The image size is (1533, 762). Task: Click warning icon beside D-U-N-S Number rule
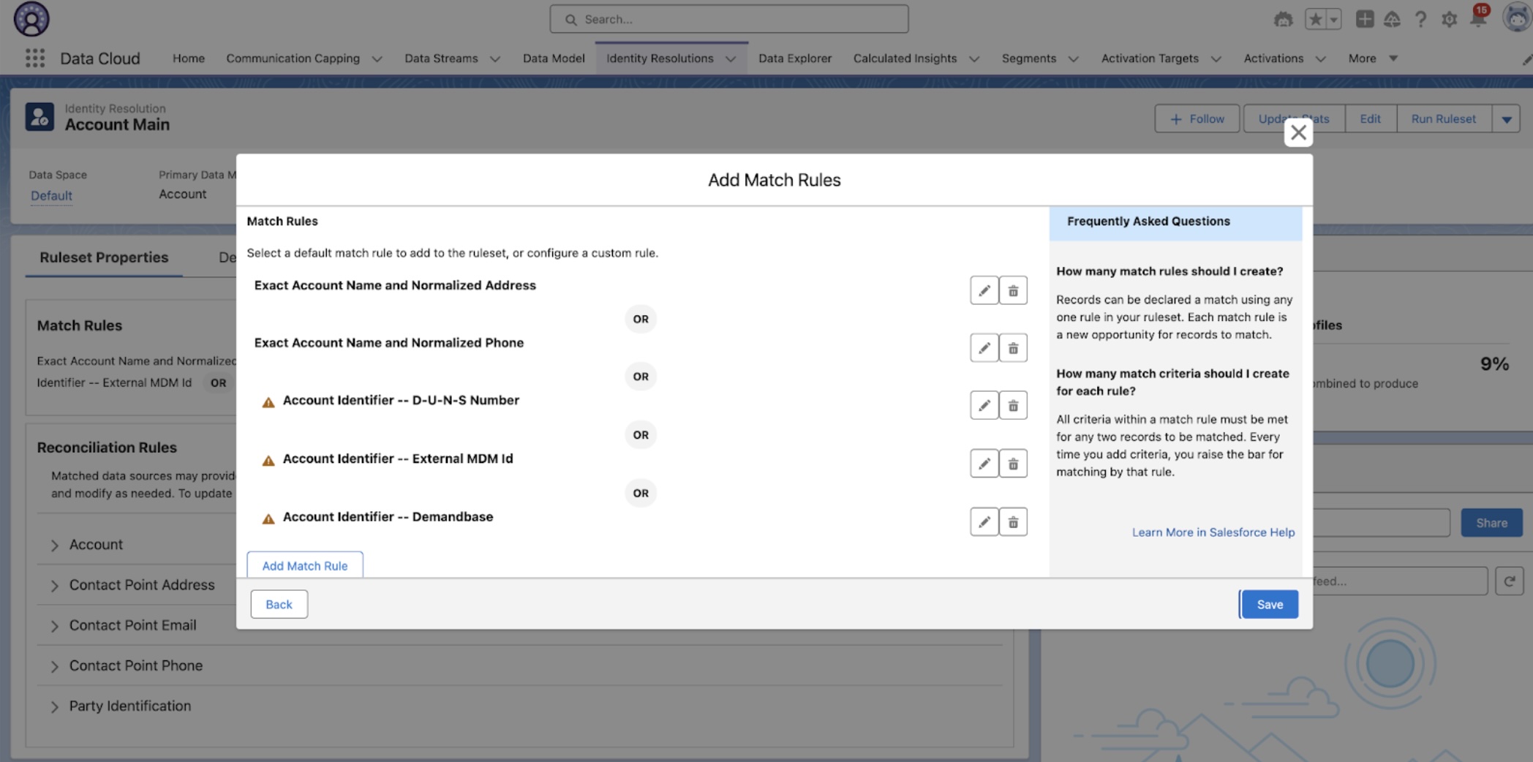268,402
